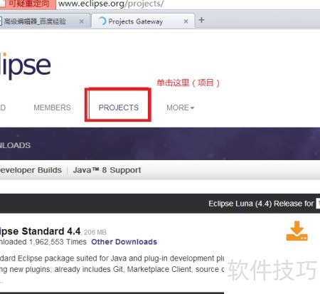
Task: Switch to the Projects Gateway tab
Action: click(x=143, y=21)
